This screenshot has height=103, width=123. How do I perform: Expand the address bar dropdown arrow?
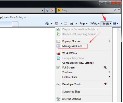click(42, 10)
